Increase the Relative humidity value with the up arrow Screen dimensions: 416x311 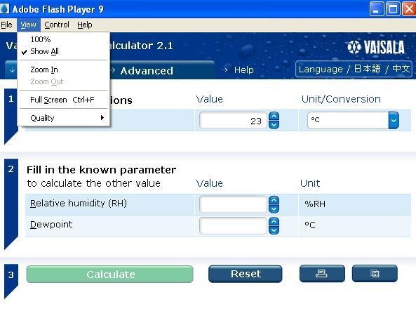point(274,200)
